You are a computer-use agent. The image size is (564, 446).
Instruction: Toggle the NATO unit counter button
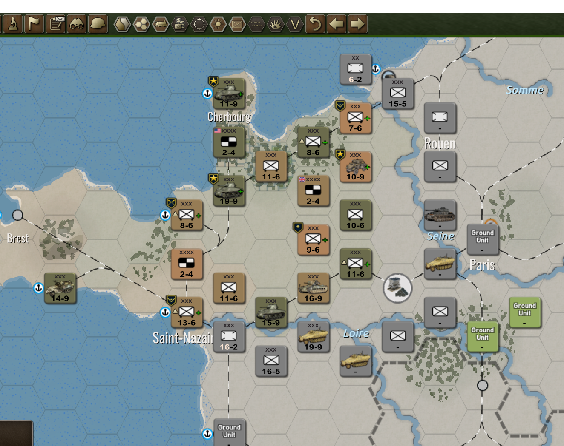pos(237,24)
